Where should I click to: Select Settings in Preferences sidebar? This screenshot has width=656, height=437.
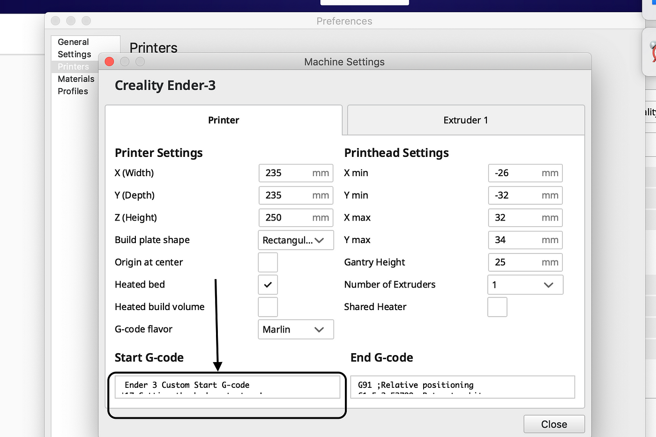point(75,54)
